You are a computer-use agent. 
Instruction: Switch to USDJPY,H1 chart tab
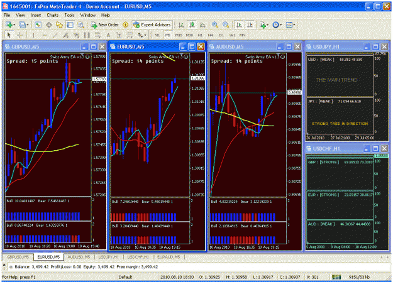point(109,257)
